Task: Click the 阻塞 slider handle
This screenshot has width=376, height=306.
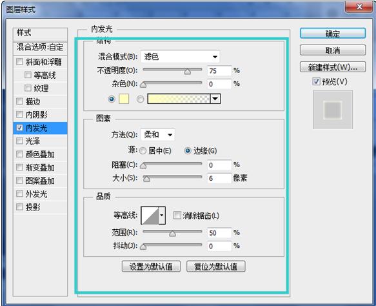Action: (143, 166)
